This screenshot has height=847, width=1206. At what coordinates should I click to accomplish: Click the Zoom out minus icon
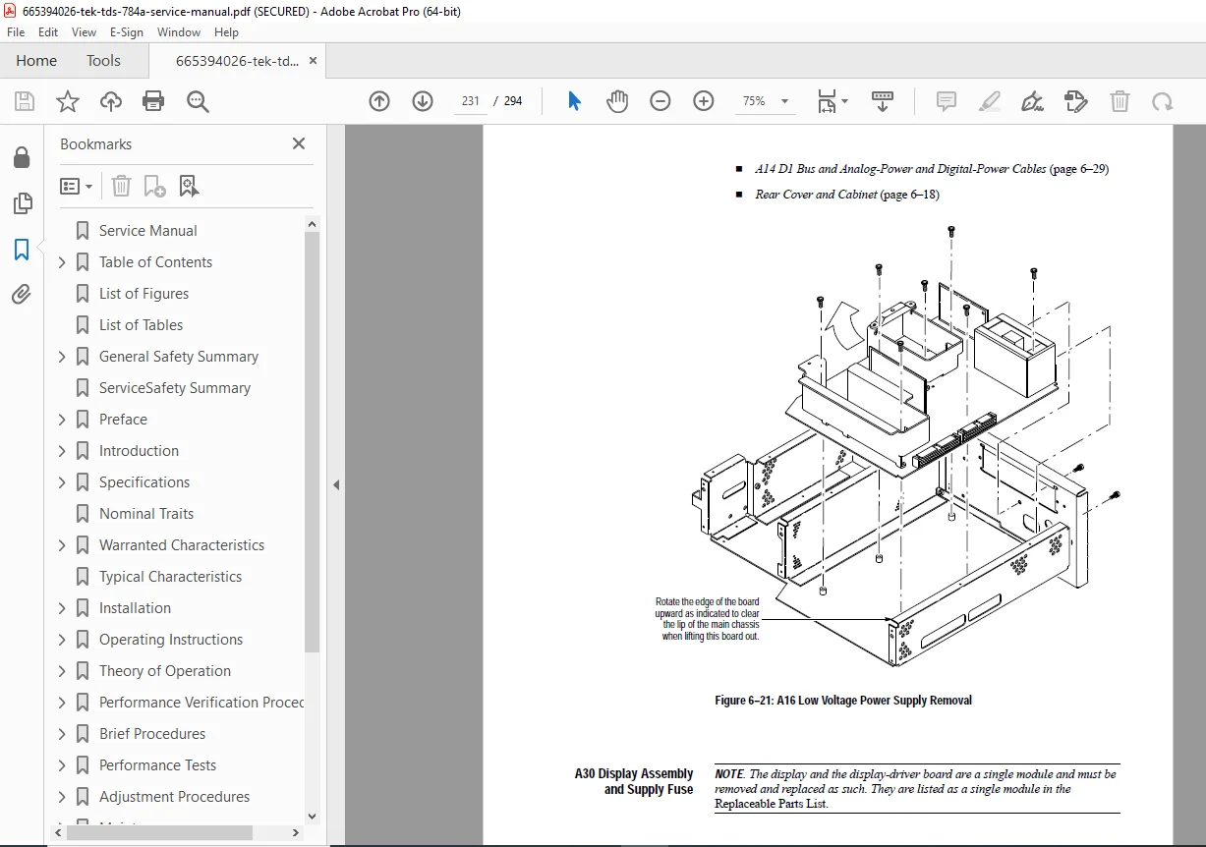click(660, 101)
